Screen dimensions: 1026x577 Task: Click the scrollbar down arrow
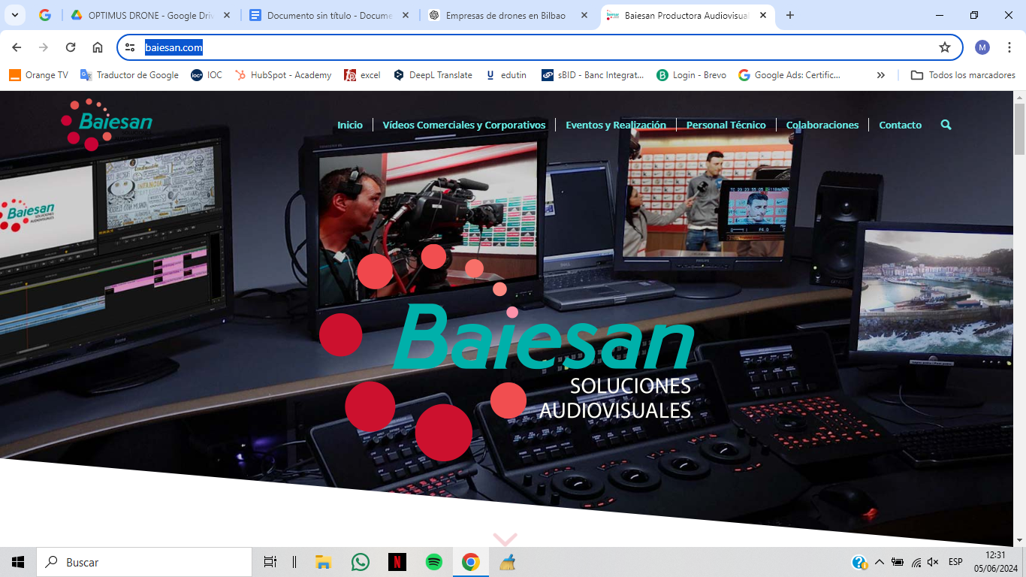click(1019, 540)
